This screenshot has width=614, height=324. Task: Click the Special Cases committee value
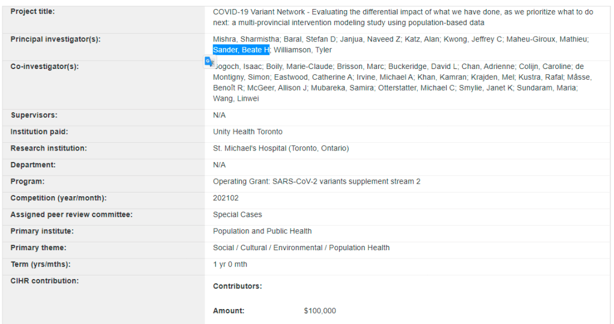(237, 215)
